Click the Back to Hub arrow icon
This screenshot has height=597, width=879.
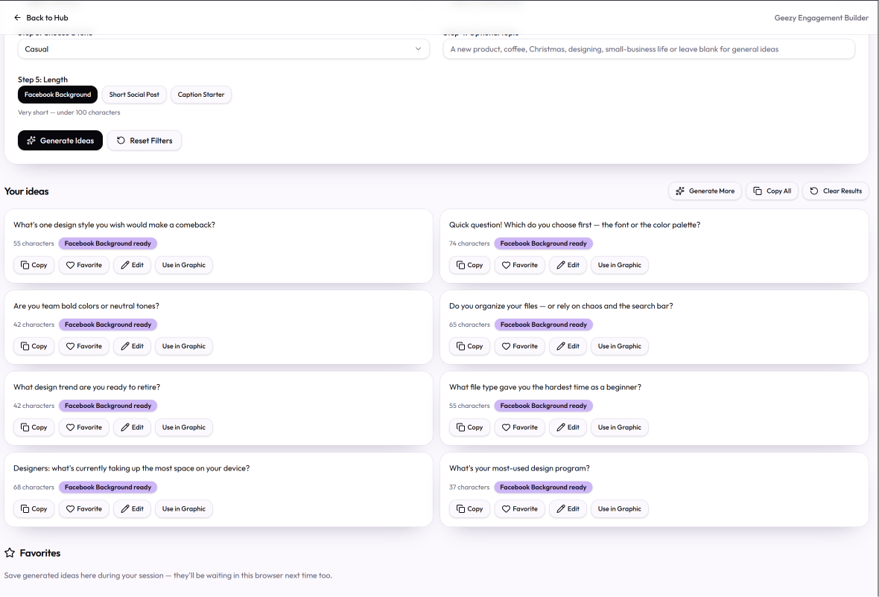pyautogui.click(x=17, y=18)
